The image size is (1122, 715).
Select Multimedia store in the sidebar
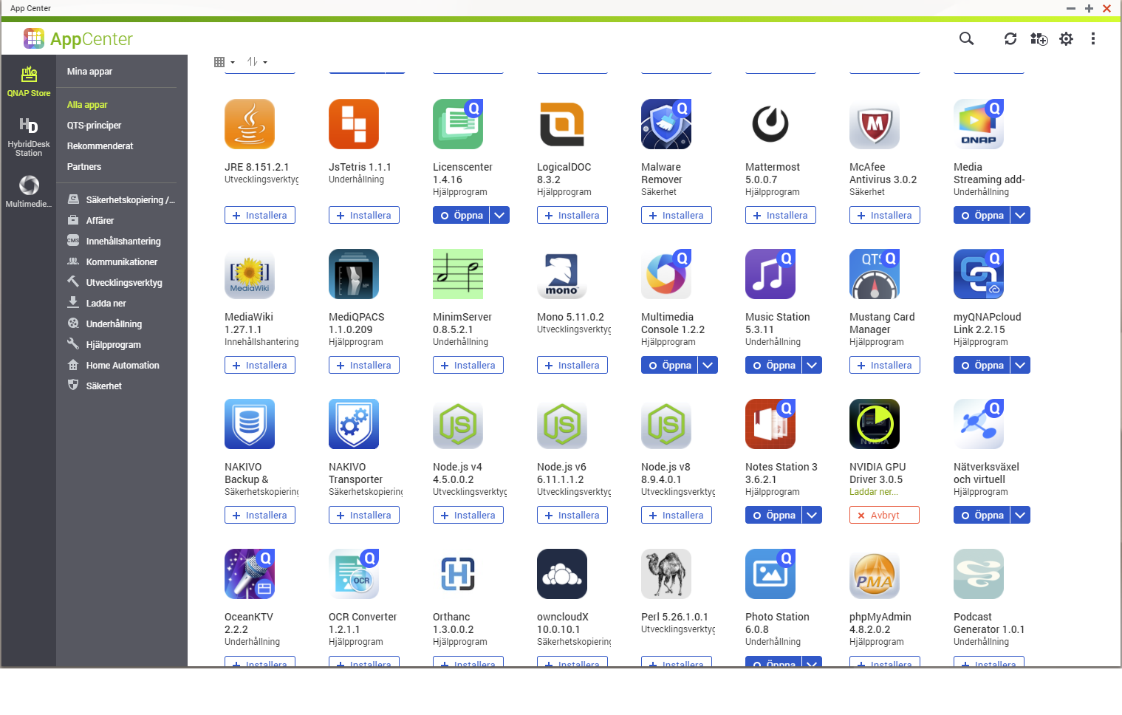(x=29, y=191)
